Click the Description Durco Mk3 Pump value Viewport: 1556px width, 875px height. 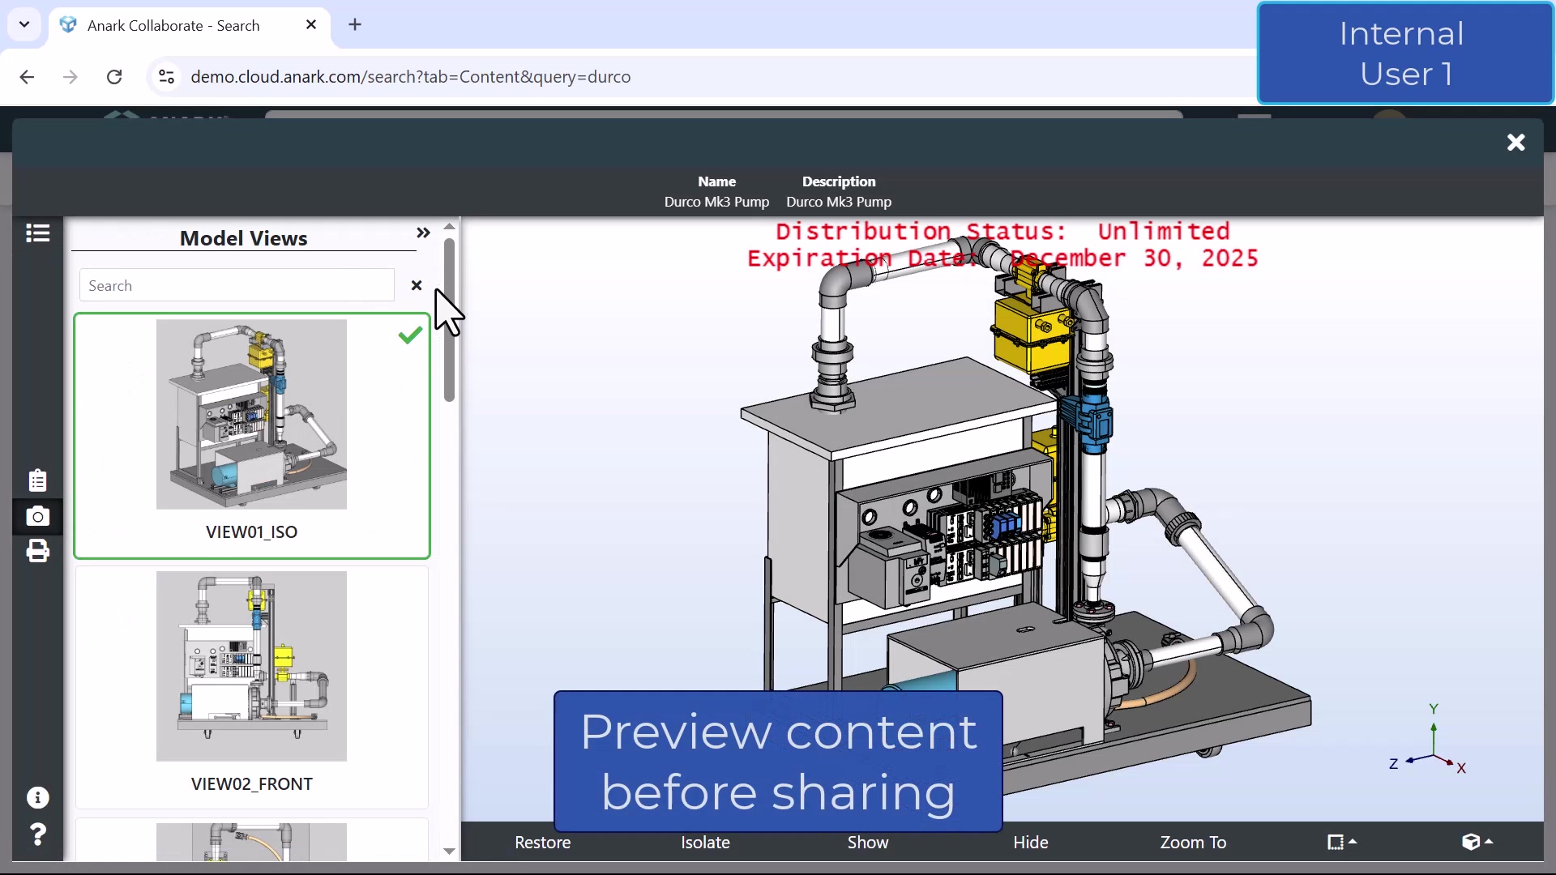point(839,202)
